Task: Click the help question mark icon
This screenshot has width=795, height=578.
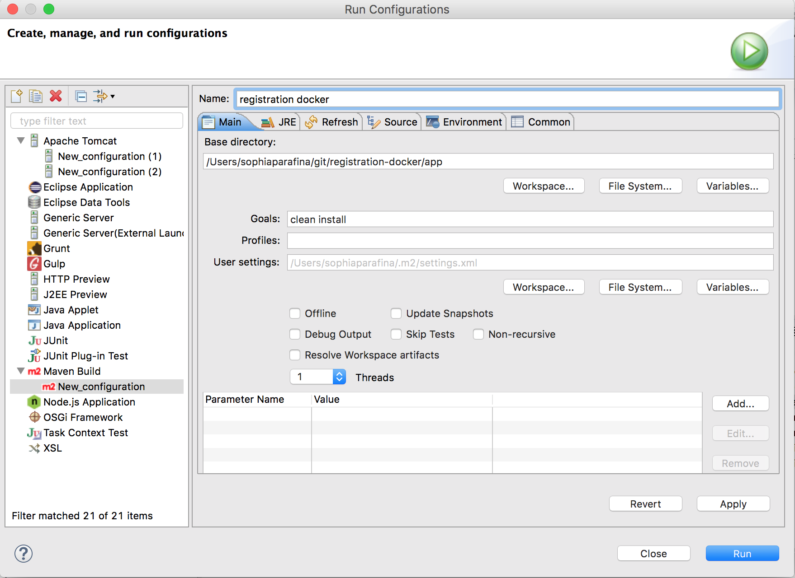Action: click(x=24, y=554)
